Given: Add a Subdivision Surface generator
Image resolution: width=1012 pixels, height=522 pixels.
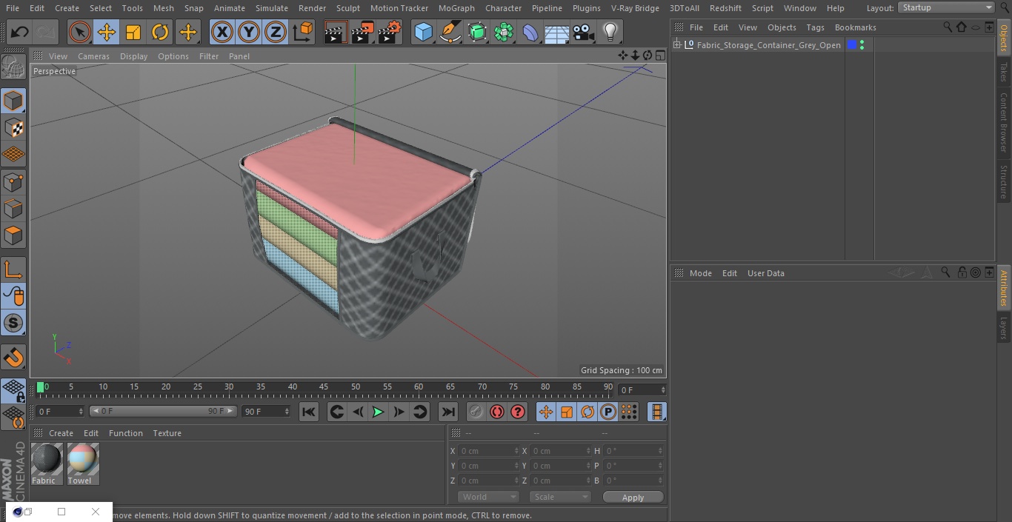Looking at the screenshot, I should point(477,32).
